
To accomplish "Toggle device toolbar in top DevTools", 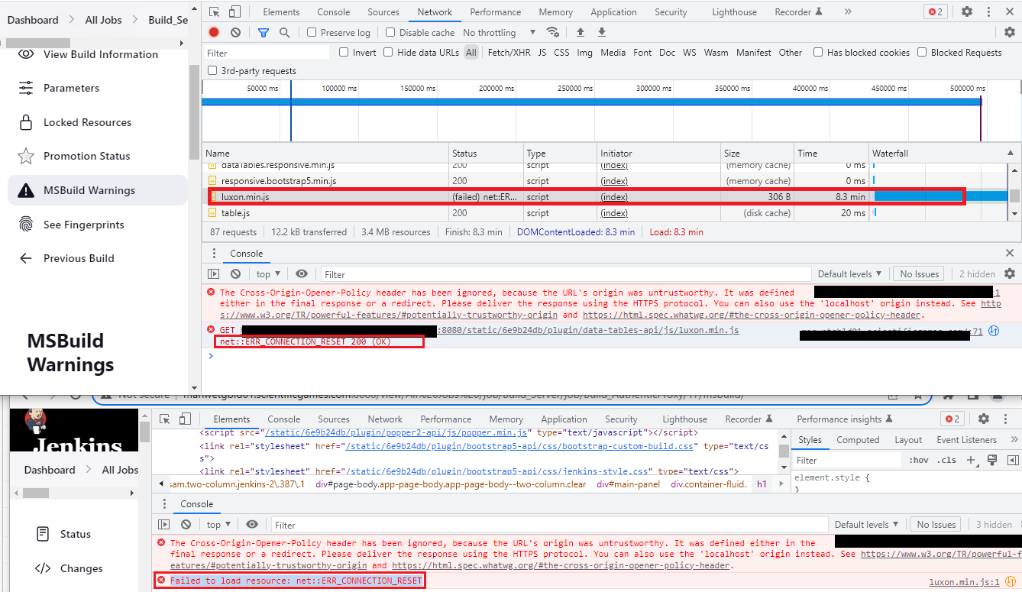I will (234, 11).
